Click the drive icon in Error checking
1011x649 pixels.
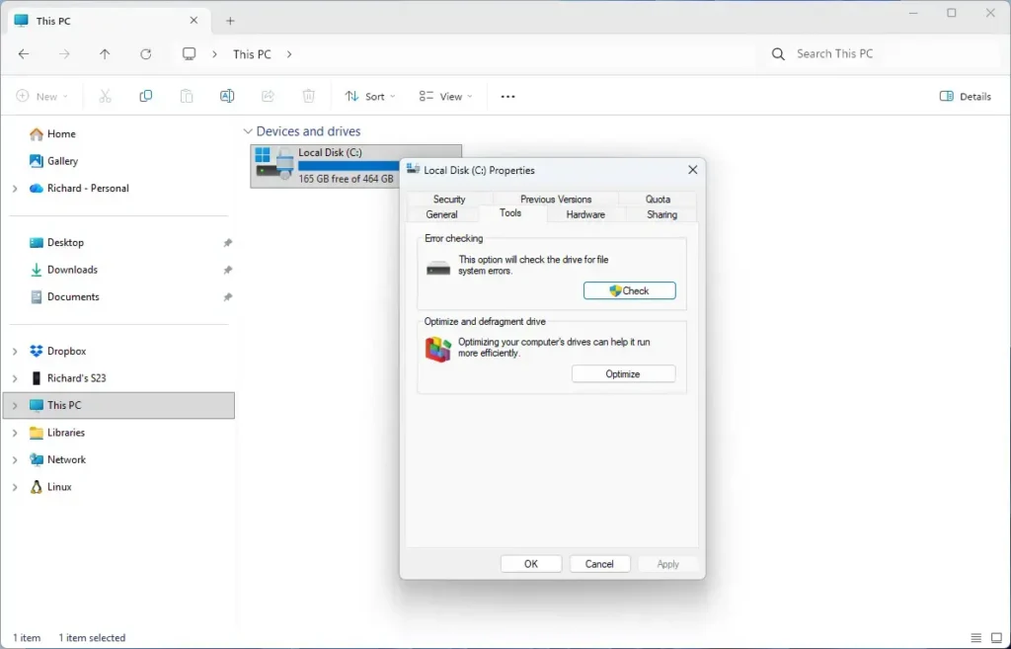[x=438, y=268]
